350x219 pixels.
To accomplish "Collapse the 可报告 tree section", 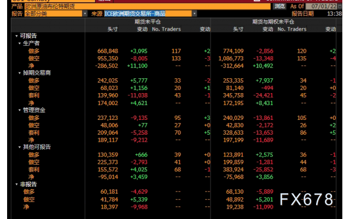I will (x=16, y=36).
